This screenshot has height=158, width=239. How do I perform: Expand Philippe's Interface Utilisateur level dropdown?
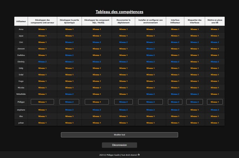[175, 102]
